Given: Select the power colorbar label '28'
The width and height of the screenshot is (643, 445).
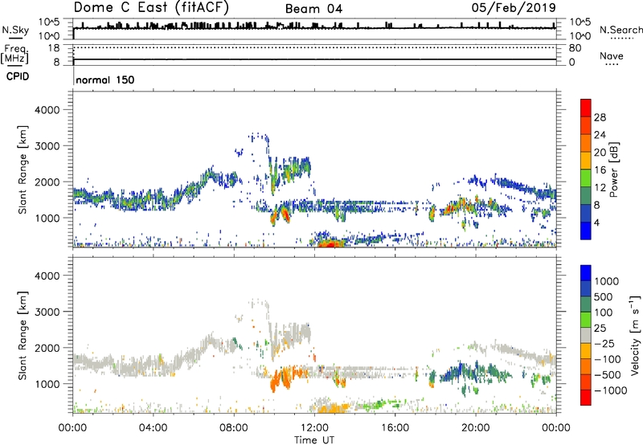Looking at the screenshot, I should pyautogui.click(x=600, y=117).
